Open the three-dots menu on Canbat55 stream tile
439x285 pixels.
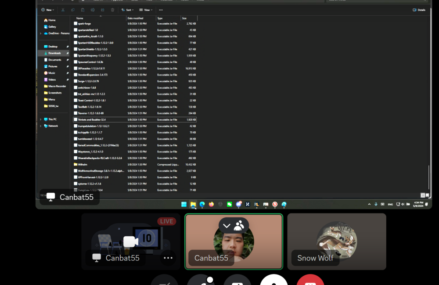coord(168,258)
